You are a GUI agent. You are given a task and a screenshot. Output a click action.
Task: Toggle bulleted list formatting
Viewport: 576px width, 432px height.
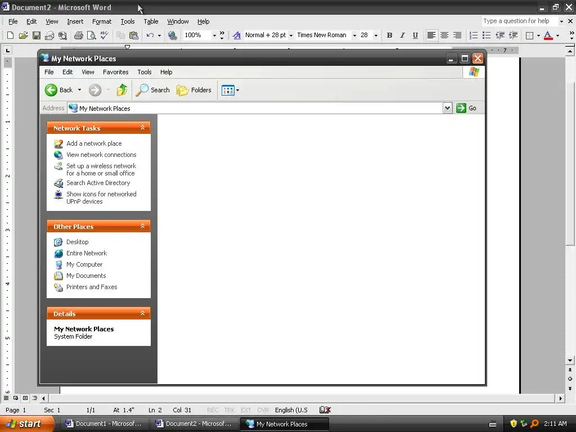(x=487, y=35)
